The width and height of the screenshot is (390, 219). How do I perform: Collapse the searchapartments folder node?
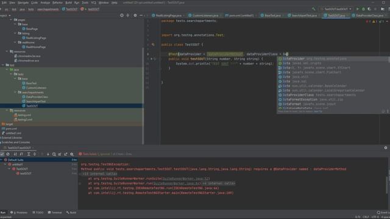(15, 92)
